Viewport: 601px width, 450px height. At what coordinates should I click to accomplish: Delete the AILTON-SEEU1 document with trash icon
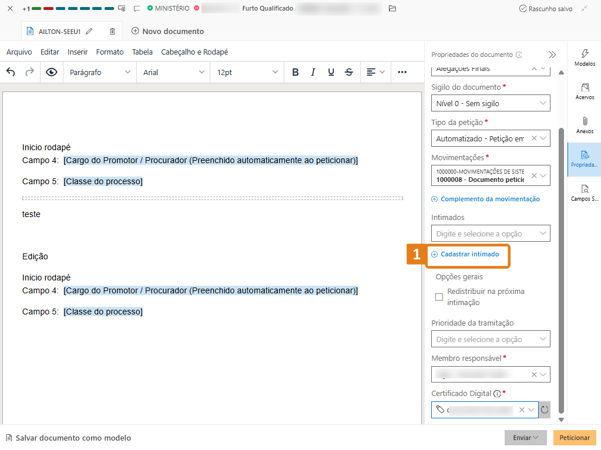(x=112, y=31)
